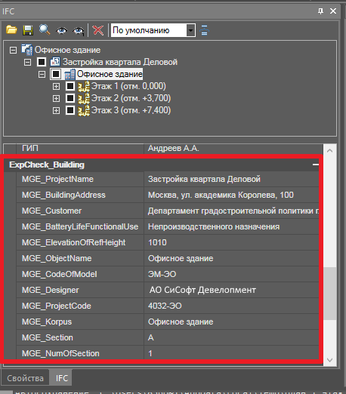Click MGE_Designer value field
Screen dimensions: 346x394
pos(232,290)
